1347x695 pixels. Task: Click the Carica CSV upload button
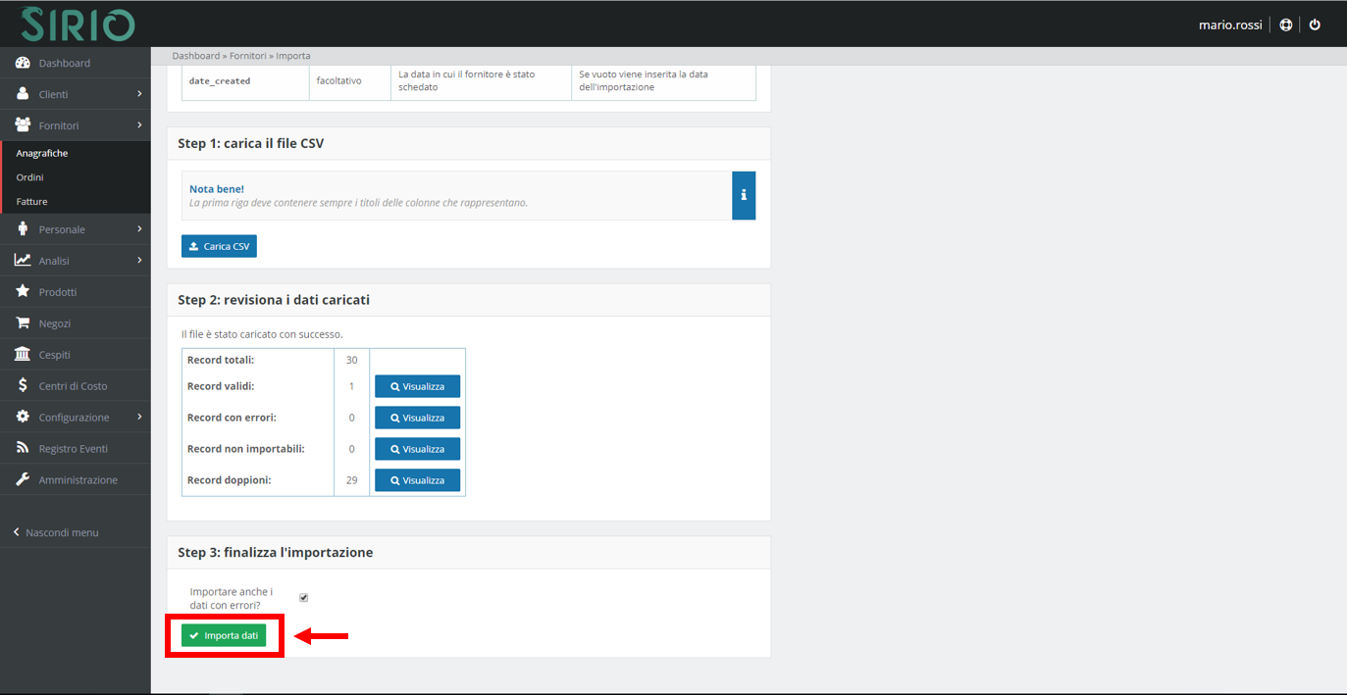coord(219,246)
